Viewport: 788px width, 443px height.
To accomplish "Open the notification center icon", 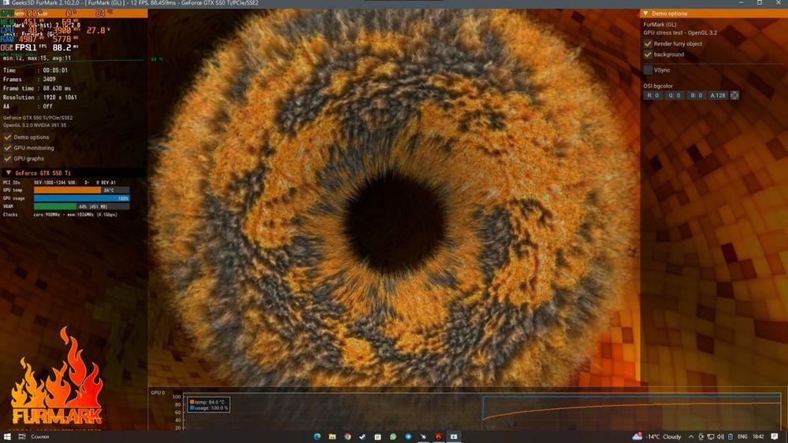I will [775, 437].
